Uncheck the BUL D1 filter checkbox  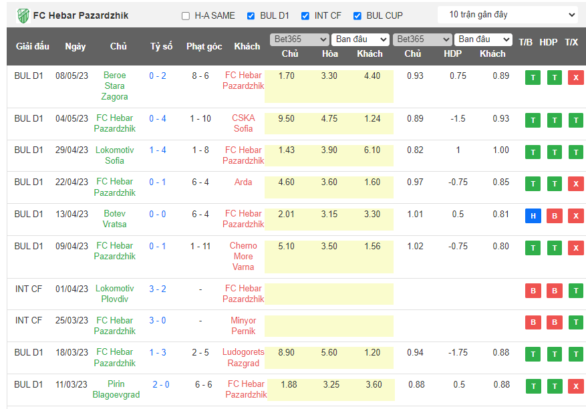coord(251,15)
